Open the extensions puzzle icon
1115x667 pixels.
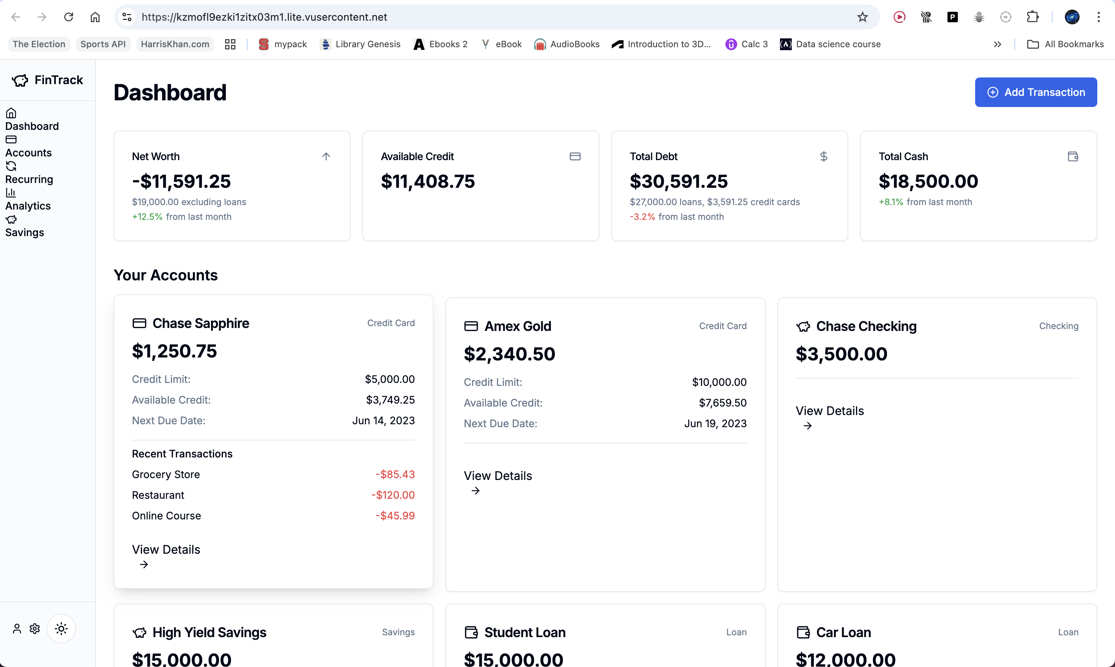[1032, 17]
